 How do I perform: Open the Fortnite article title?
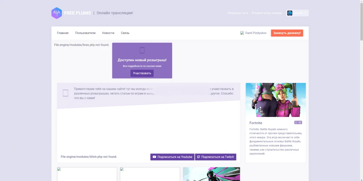(256, 123)
